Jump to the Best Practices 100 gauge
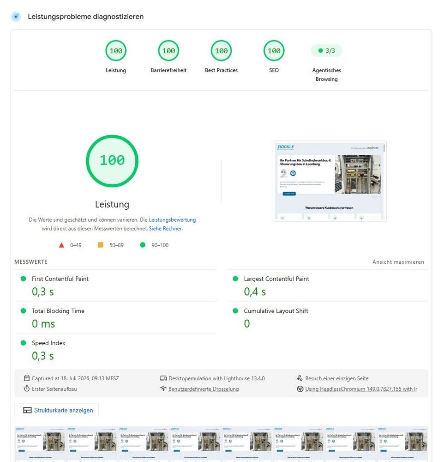 pyautogui.click(x=221, y=51)
